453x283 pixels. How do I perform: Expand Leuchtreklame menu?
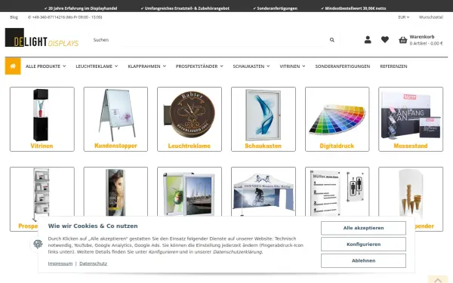pos(97,66)
